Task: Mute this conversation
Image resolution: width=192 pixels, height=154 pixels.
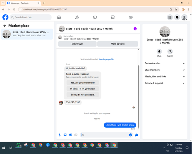Action: [x=159, y=52]
